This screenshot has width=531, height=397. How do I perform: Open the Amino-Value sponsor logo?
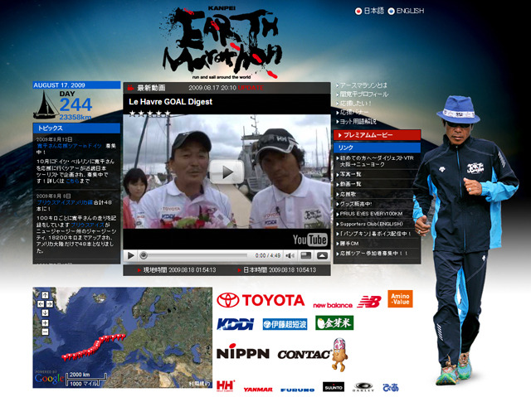pyautogui.click(x=400, y=299)
